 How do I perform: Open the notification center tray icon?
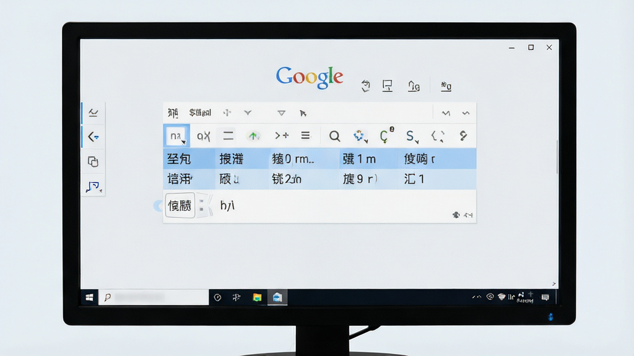point(545,297)
